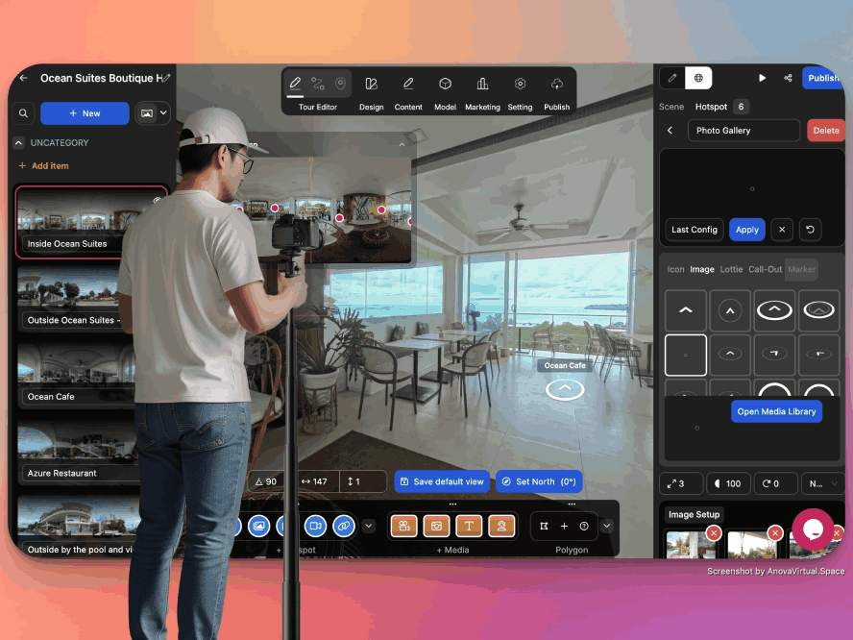Open Media Library
The width and height of the screenshot is (853, 640).
776,411
